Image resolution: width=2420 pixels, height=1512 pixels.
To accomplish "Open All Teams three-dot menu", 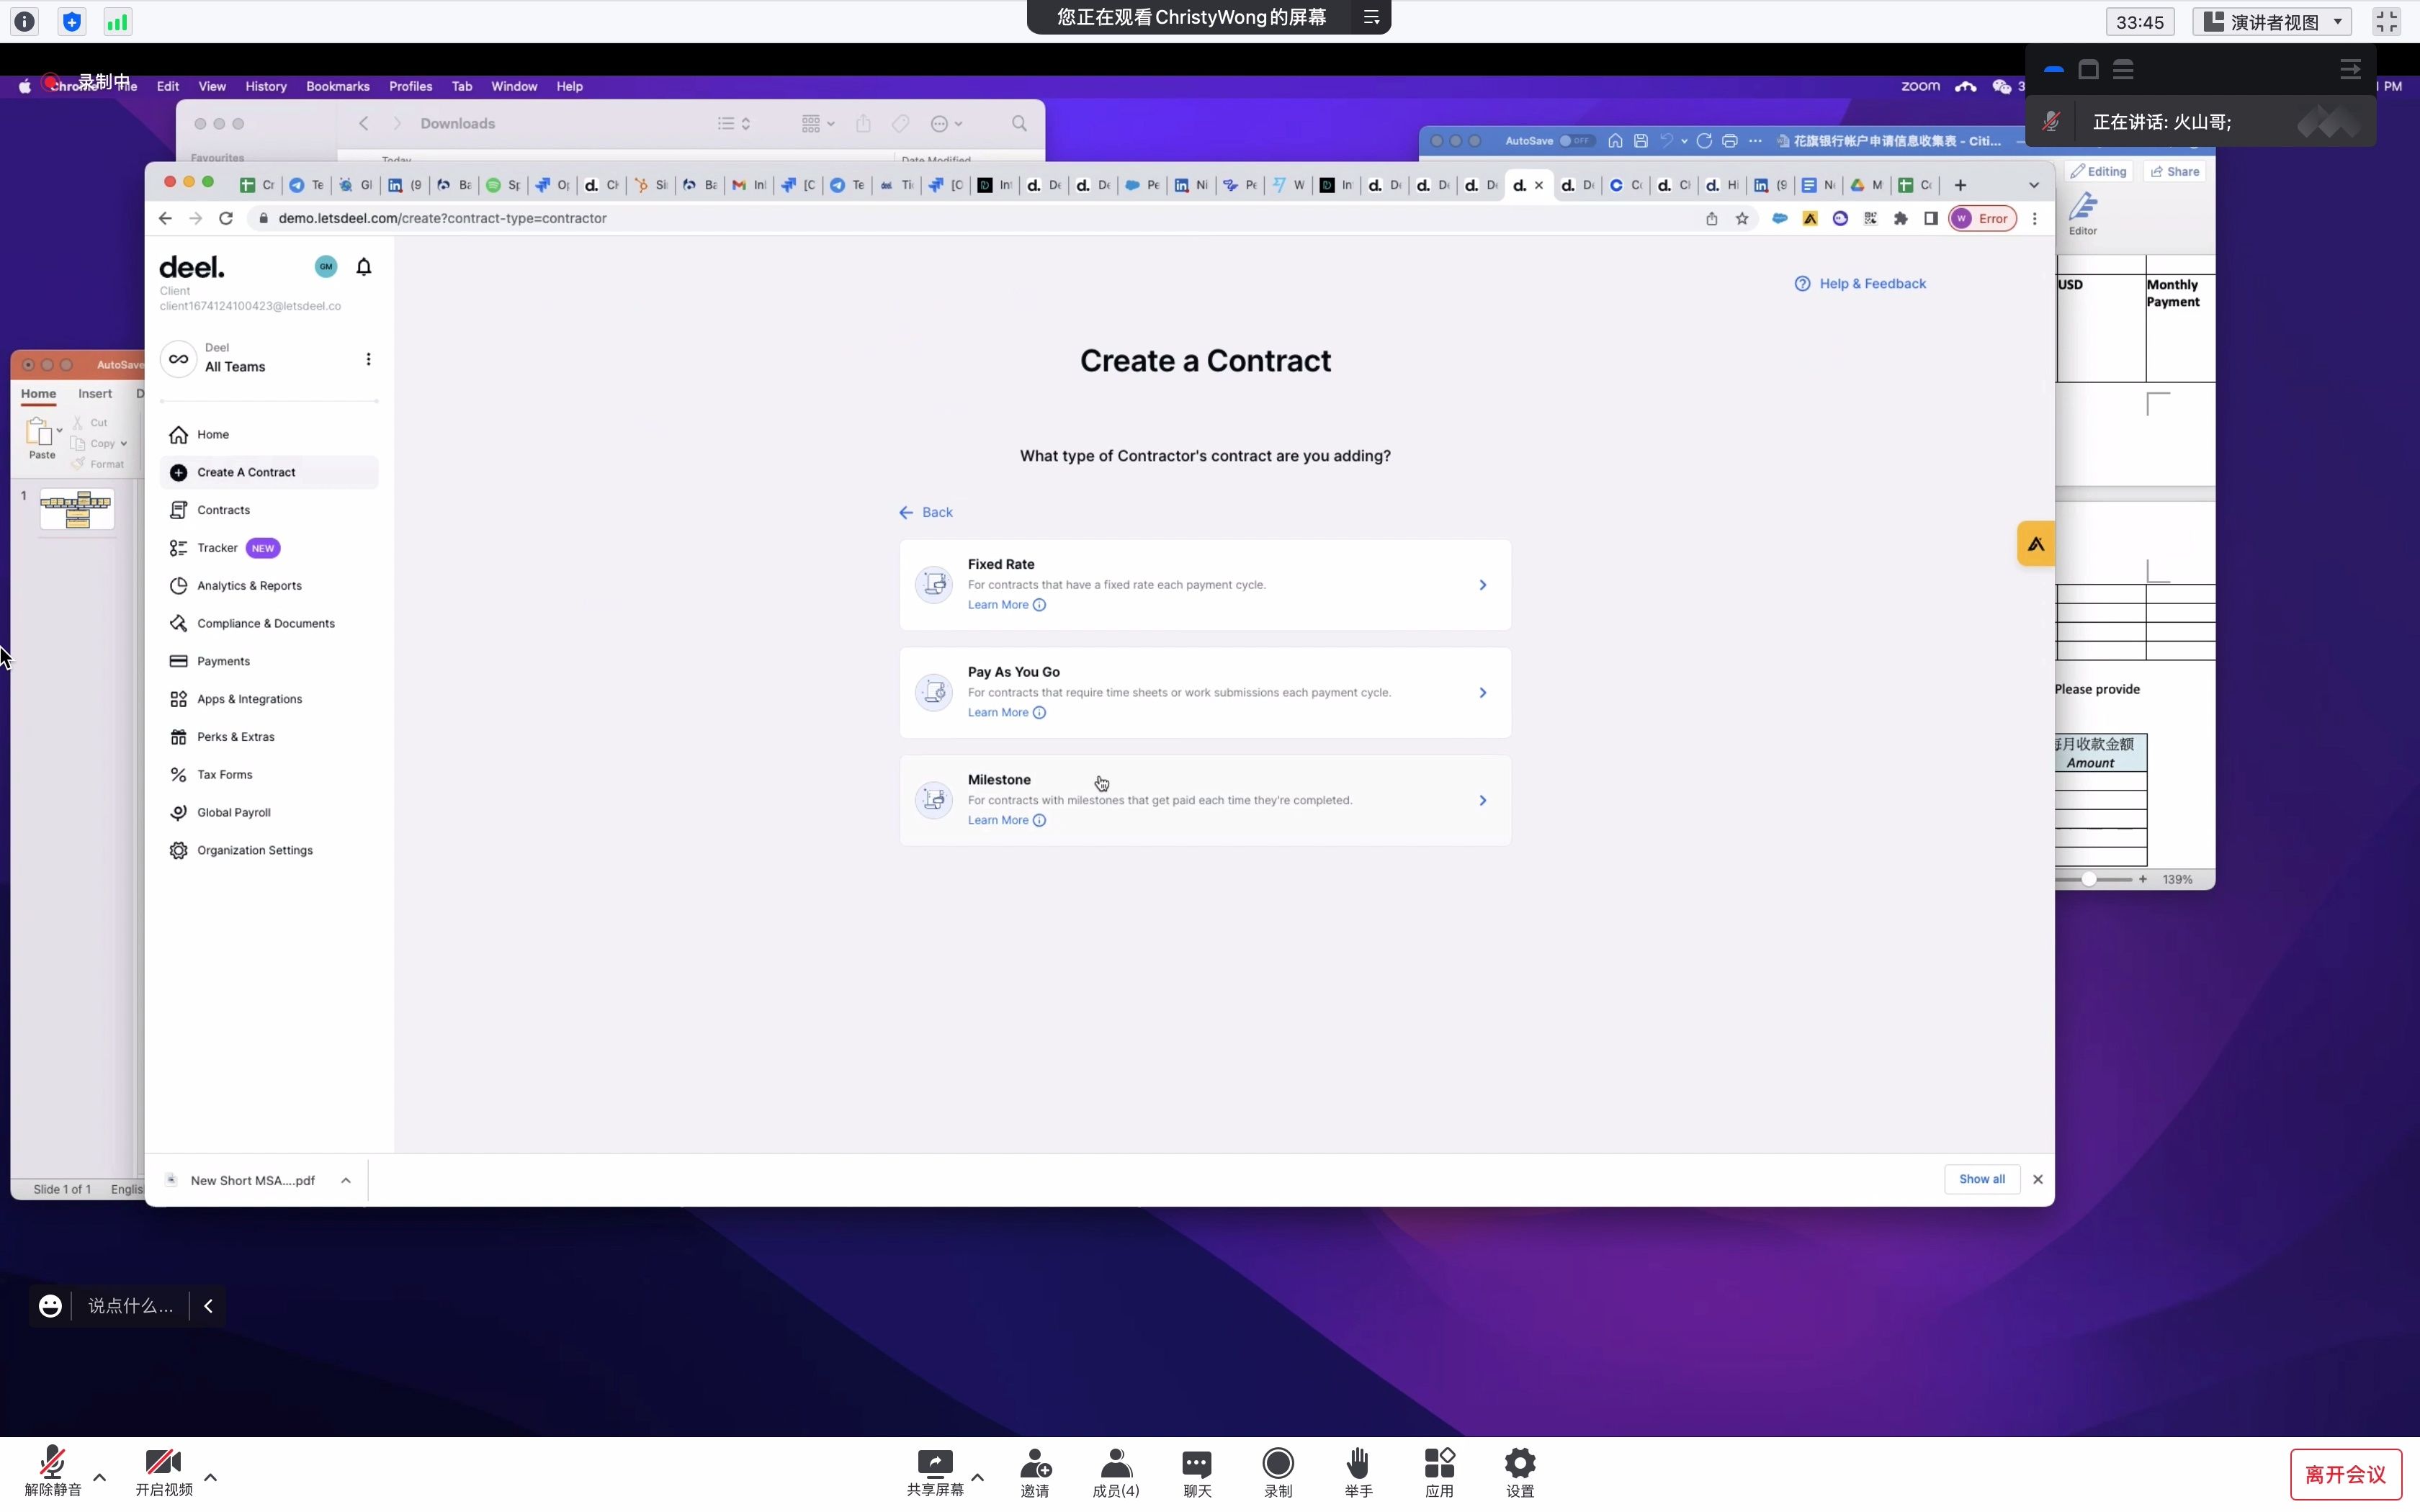I will coord(368,359).
